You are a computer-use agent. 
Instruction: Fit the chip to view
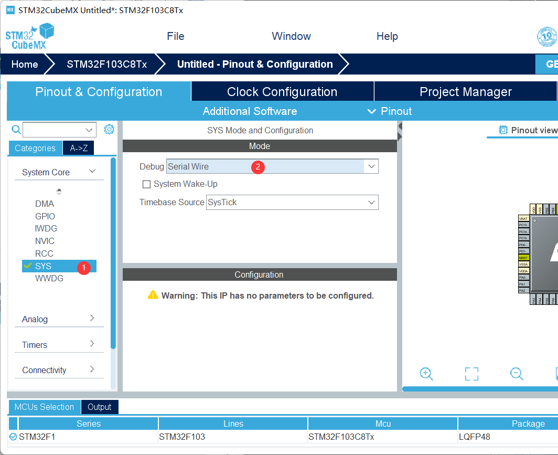(x=471, y=374)
